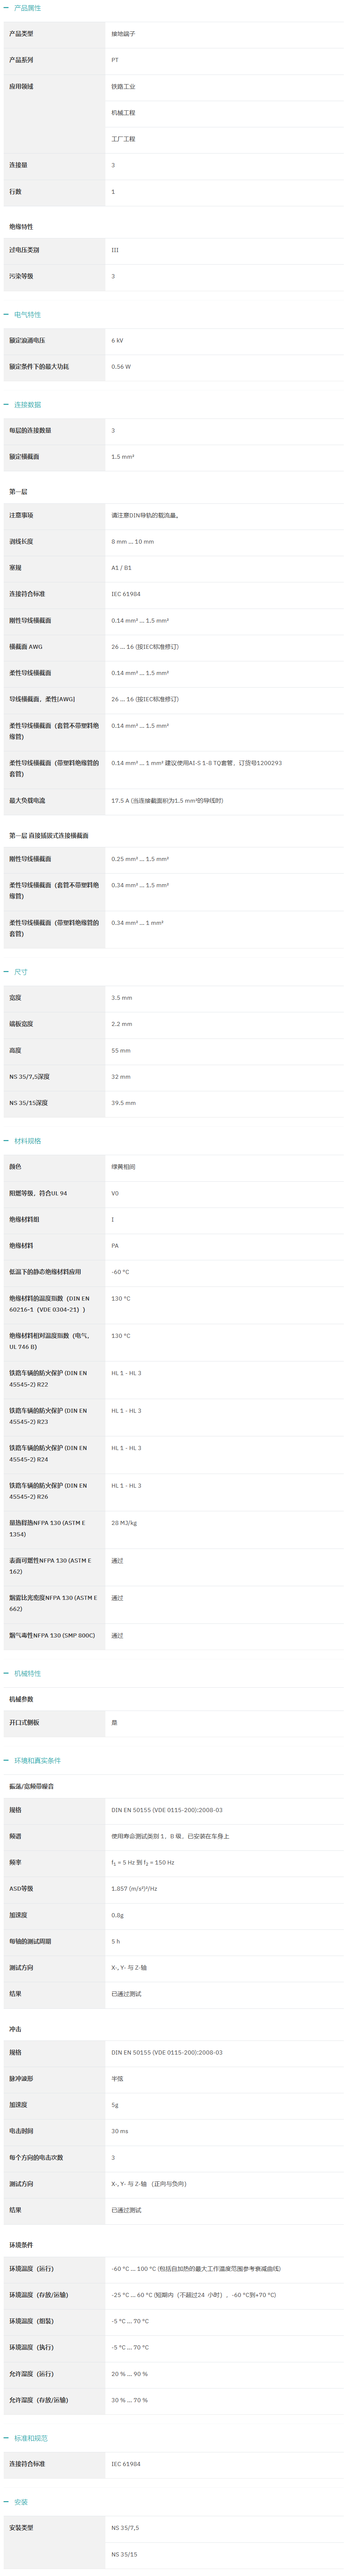346x2576 pixels.
Task: Select the 30 ms shock duration value
Action: (x=120, y=2131)
